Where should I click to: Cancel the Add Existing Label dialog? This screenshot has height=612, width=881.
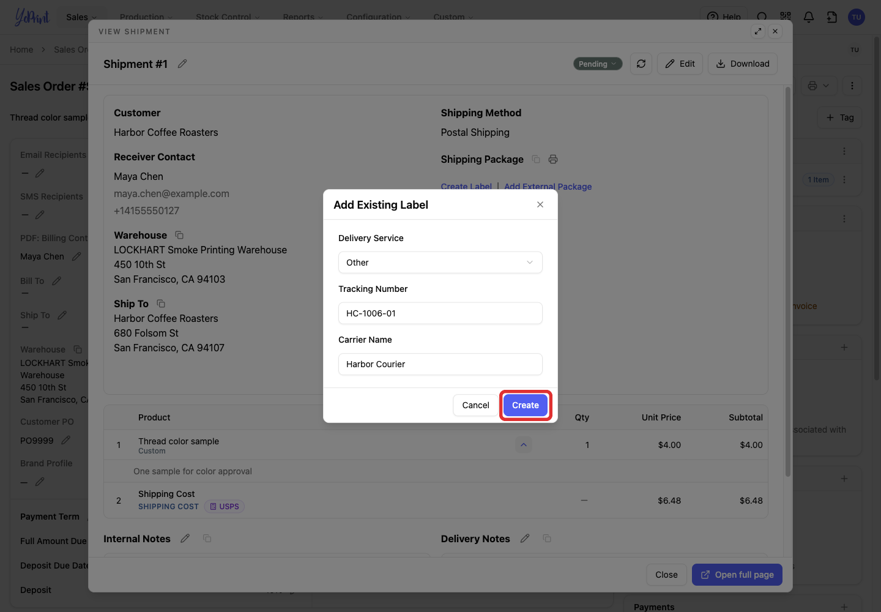click(x=475, y=405)
